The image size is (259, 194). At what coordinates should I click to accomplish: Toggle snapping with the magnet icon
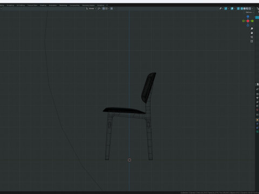[x=104, y=9]
